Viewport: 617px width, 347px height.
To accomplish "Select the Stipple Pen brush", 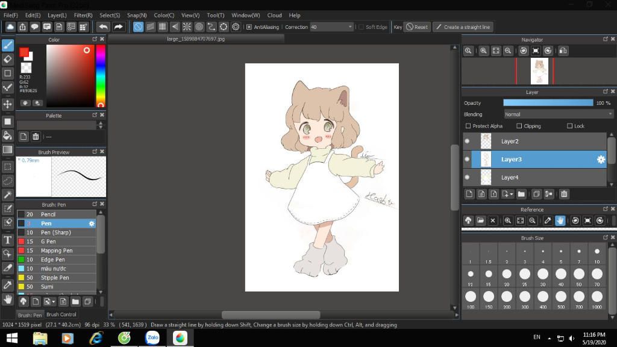I will [57, 278].
